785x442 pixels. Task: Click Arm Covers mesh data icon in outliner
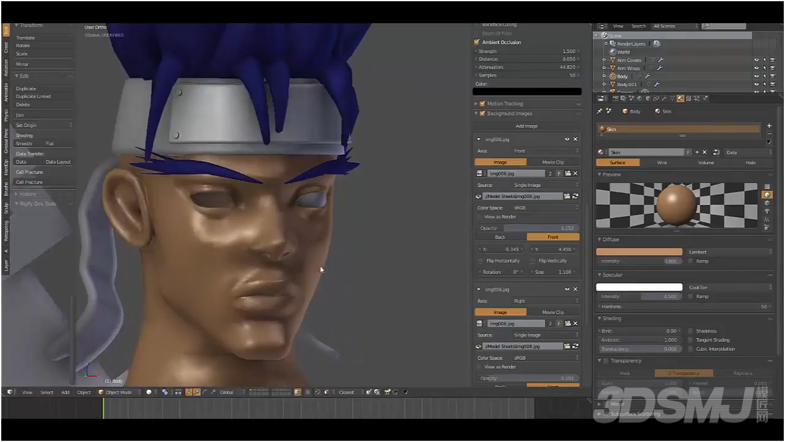pos(652,60)
